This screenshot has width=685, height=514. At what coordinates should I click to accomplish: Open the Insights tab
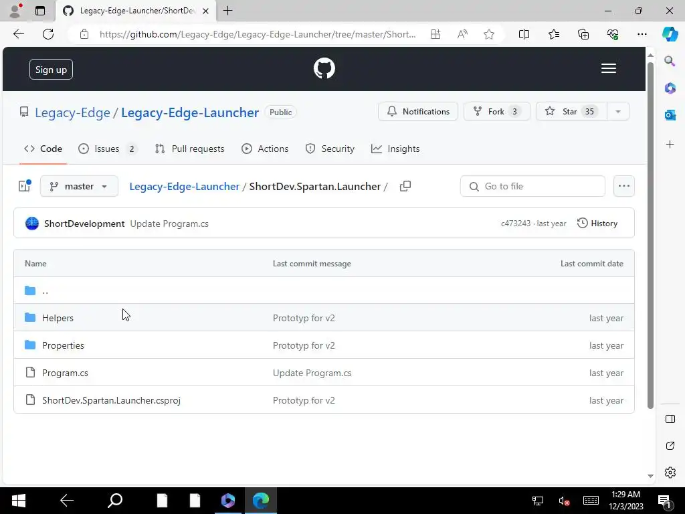[395, 149]
